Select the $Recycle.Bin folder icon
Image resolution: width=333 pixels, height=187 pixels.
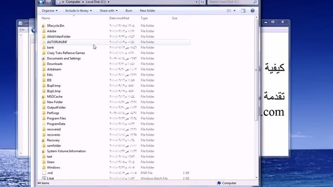(44, 25)
